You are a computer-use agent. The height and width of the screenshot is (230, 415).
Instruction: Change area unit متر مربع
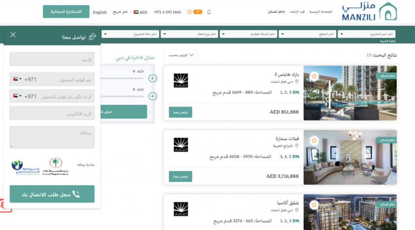click(x=120, y=12)
